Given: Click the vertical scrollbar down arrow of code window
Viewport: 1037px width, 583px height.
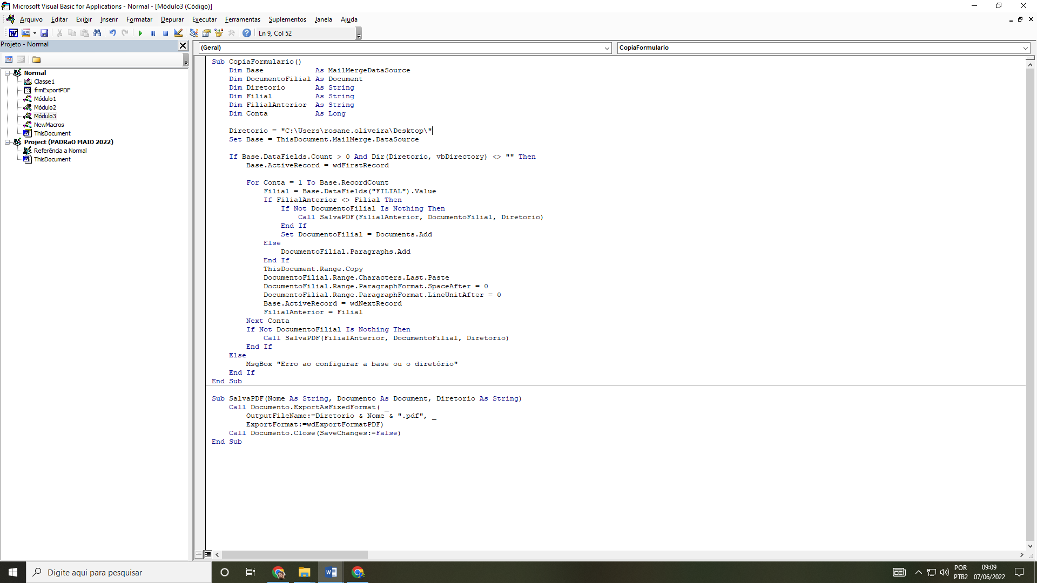Looking at the screenshot, I should coord(1030,546).
